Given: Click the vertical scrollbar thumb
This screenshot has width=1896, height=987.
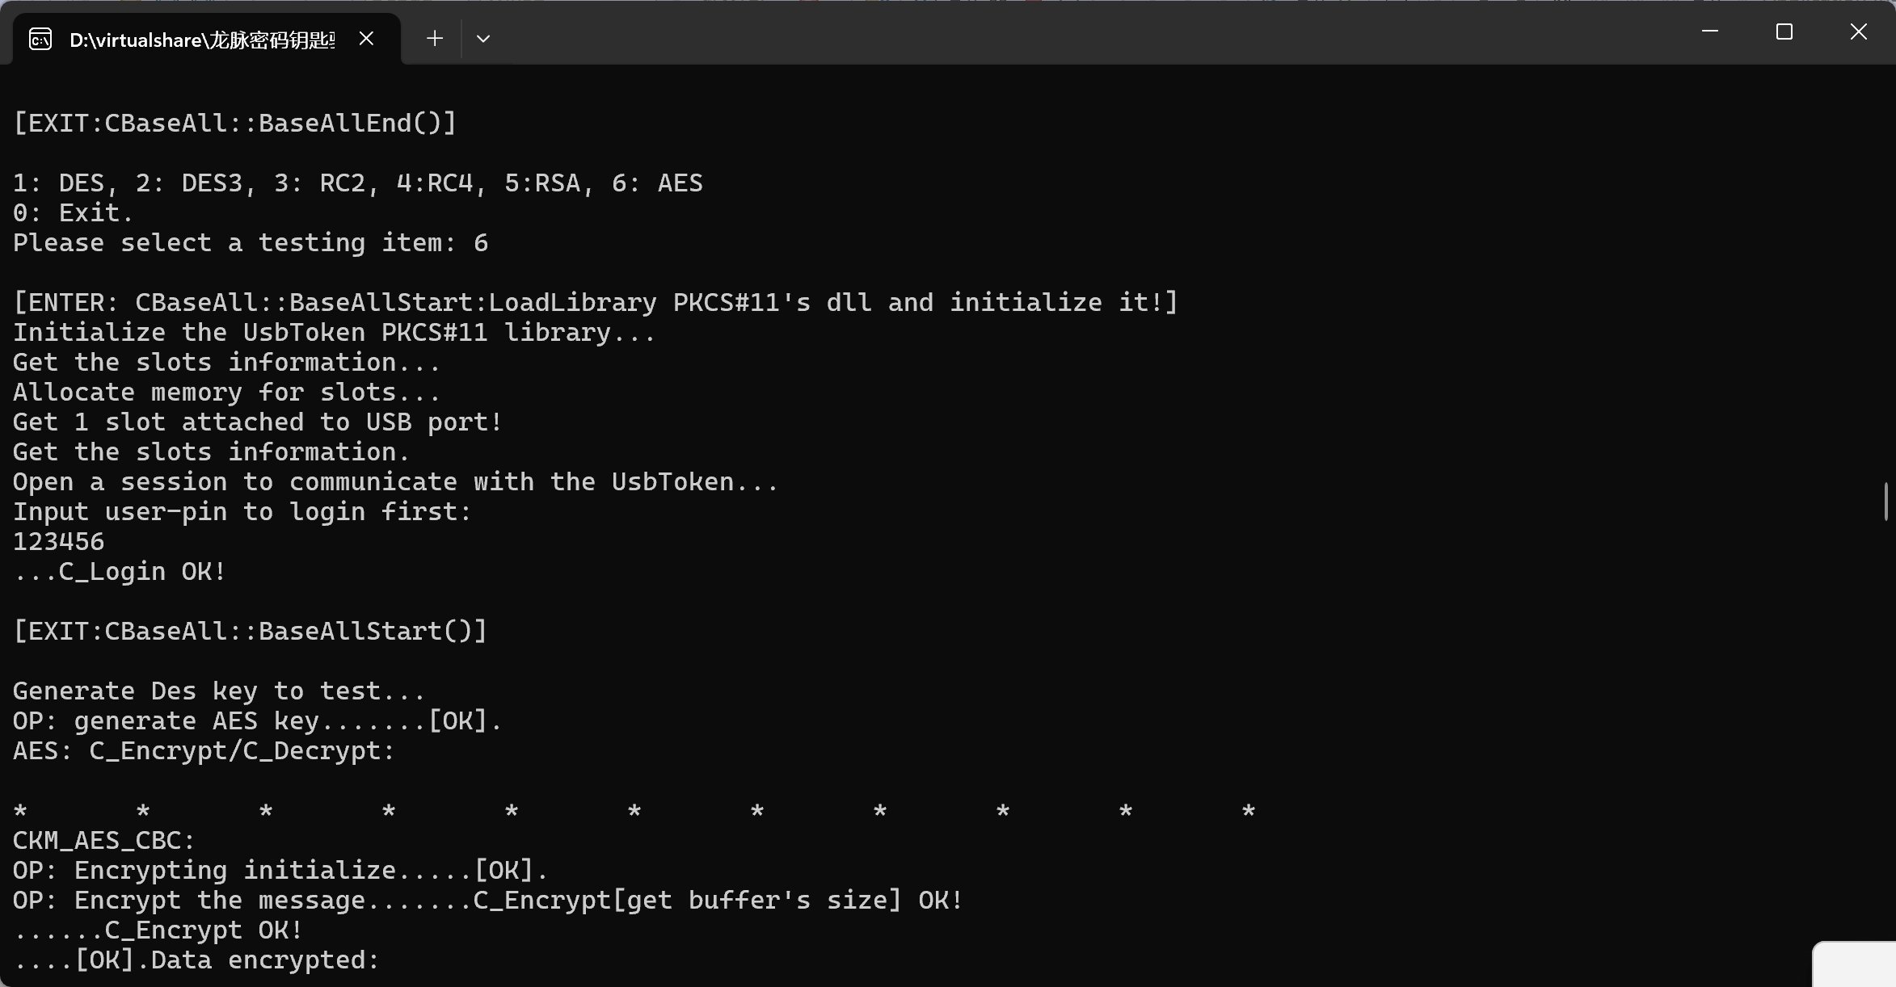Looking at the screenshot, I should point(1885,502).
